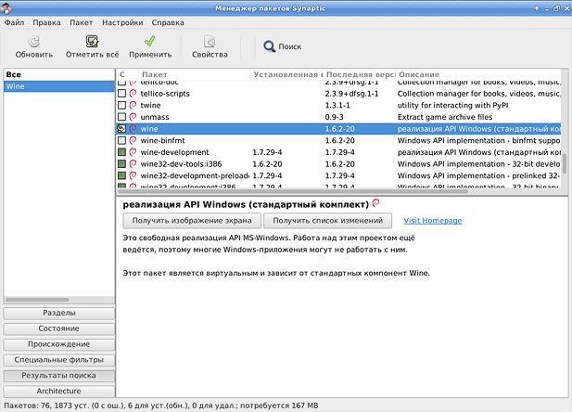
Task: Click Debian swirl icon beside wine32-development-preloader
Action: click(x=133, y=175)
